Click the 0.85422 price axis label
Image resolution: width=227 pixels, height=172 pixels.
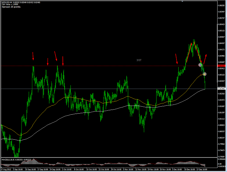[222, 24]
